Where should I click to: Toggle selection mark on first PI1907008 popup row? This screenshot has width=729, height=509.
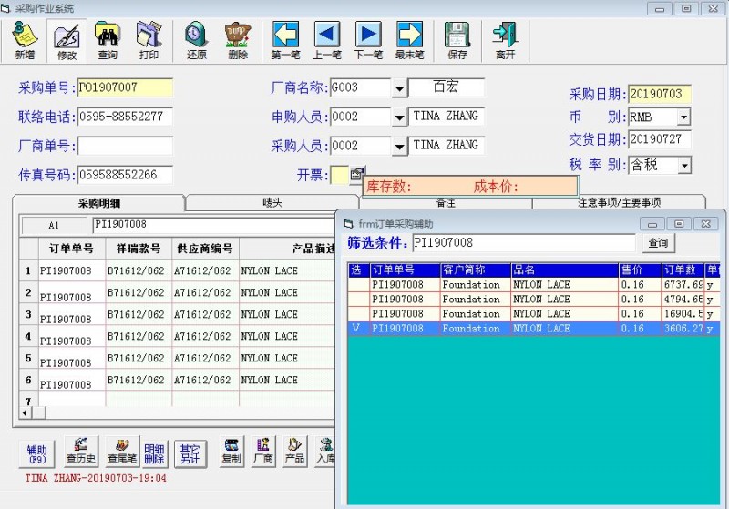click(x=358, y=285)
